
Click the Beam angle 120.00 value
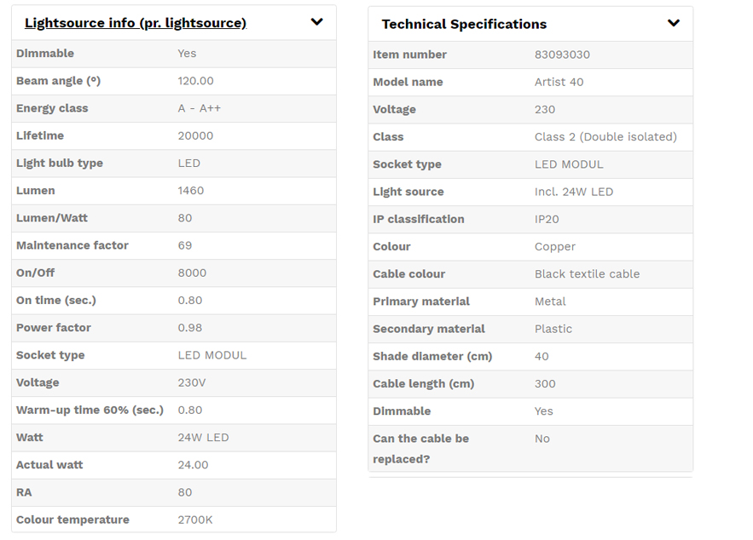click(195, 81)
